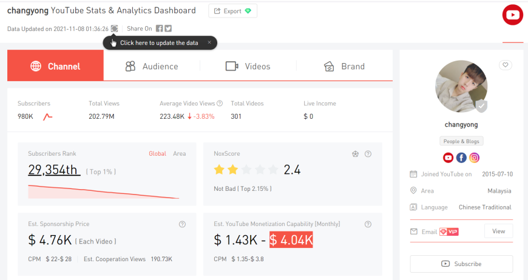This screenshot has width=528, height=280.
Task: Click View to reveal email
Action: [x=498, y=232]
